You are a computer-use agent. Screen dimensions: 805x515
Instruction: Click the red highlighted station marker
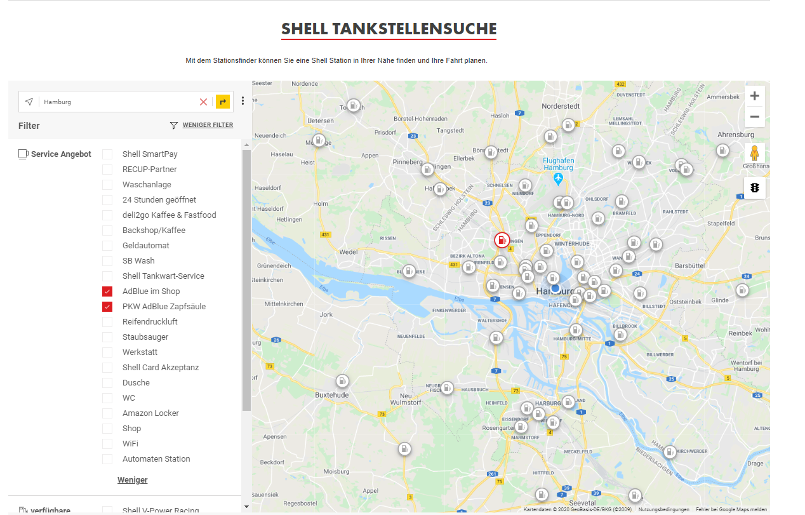pyautogui.click(x=502, y=239)
